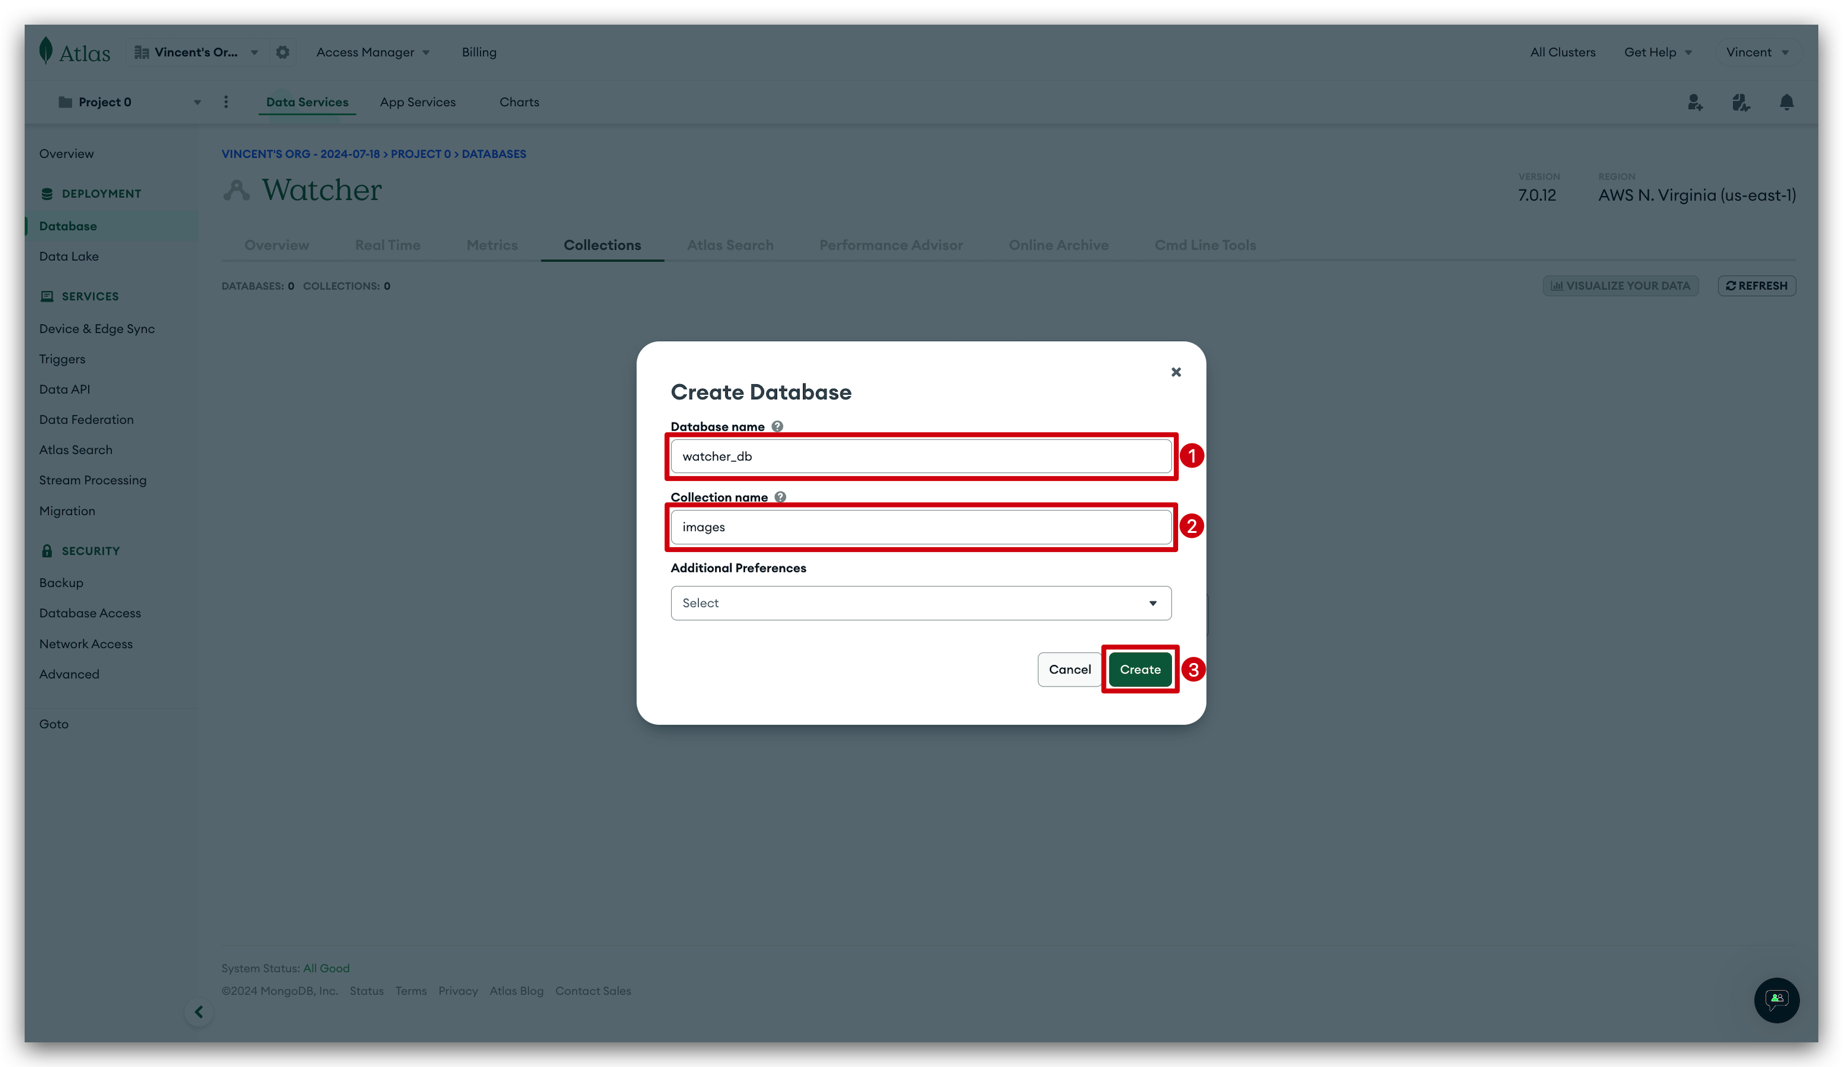The image size is (1843, 1067).
Task: Open All Clusters link
Action: [x=1563, y=52]
